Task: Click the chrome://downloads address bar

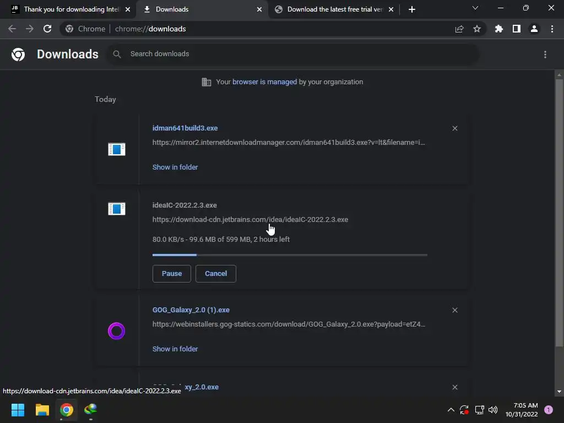Action: tap(273, 29)
